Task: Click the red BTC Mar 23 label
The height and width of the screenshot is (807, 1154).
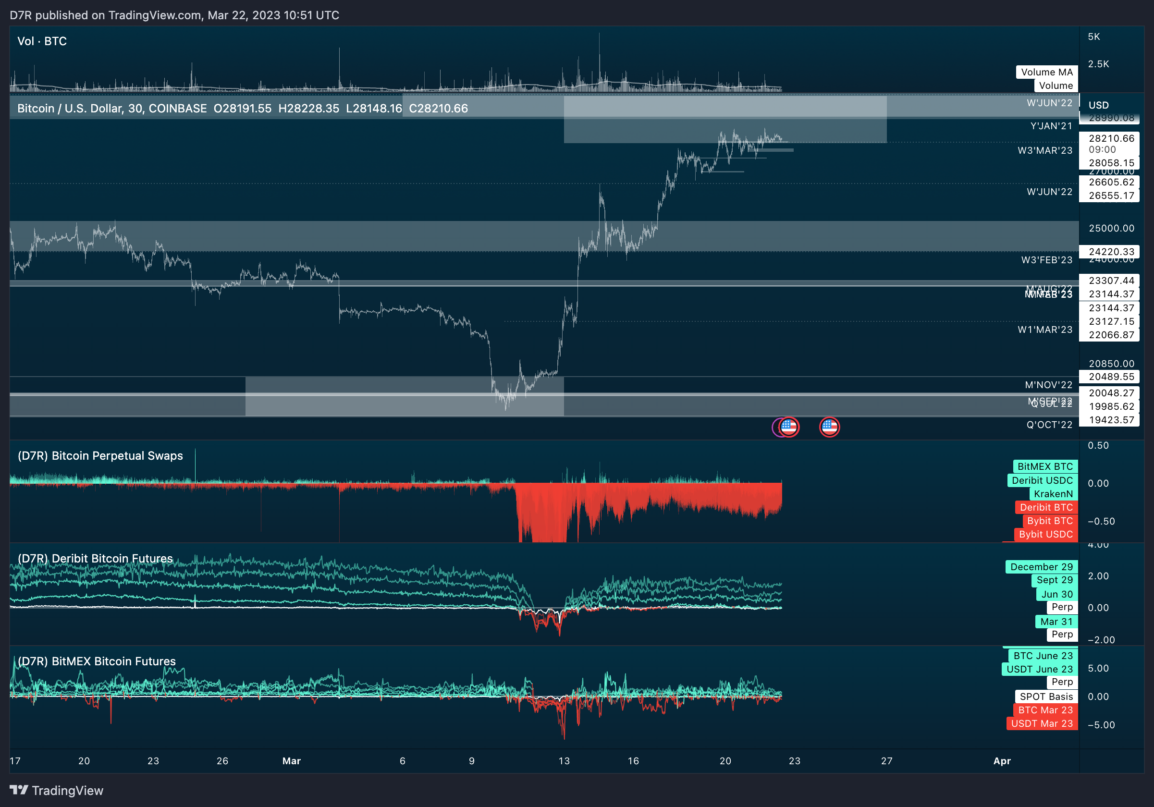Action: coord(1045,710)
